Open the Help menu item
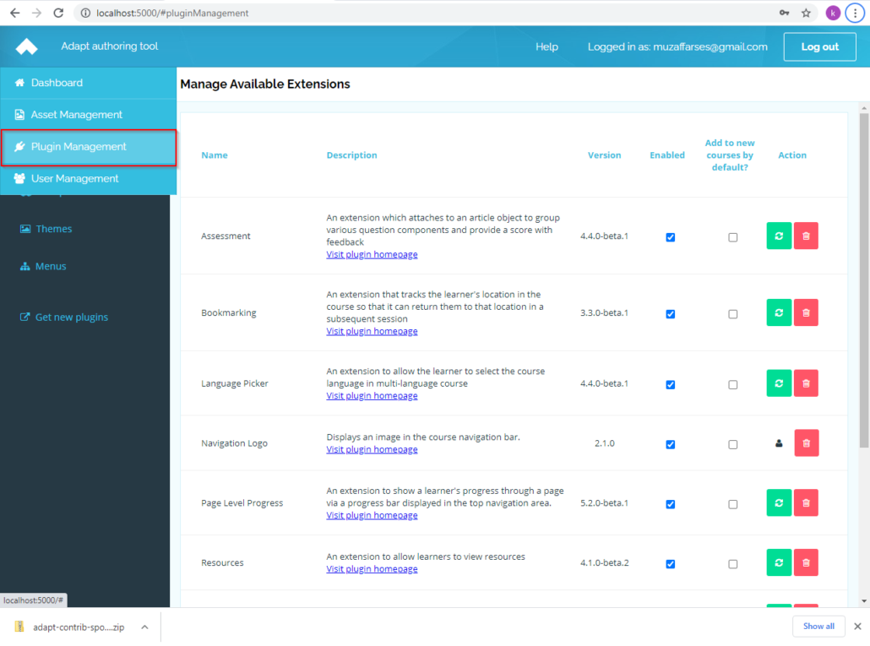 pos(546,46)
